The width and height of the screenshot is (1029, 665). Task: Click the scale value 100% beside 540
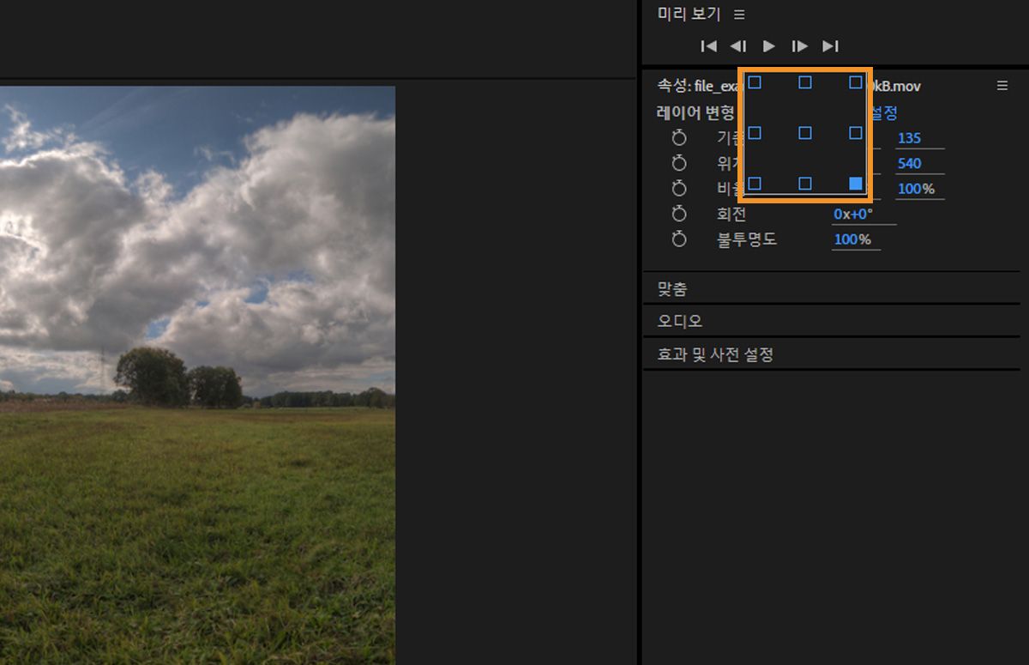click(x=916, y=189)
